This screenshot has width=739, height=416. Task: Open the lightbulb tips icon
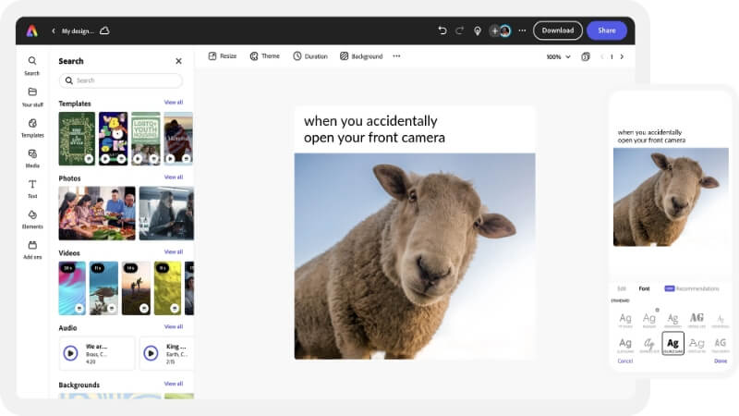(478, 31)
